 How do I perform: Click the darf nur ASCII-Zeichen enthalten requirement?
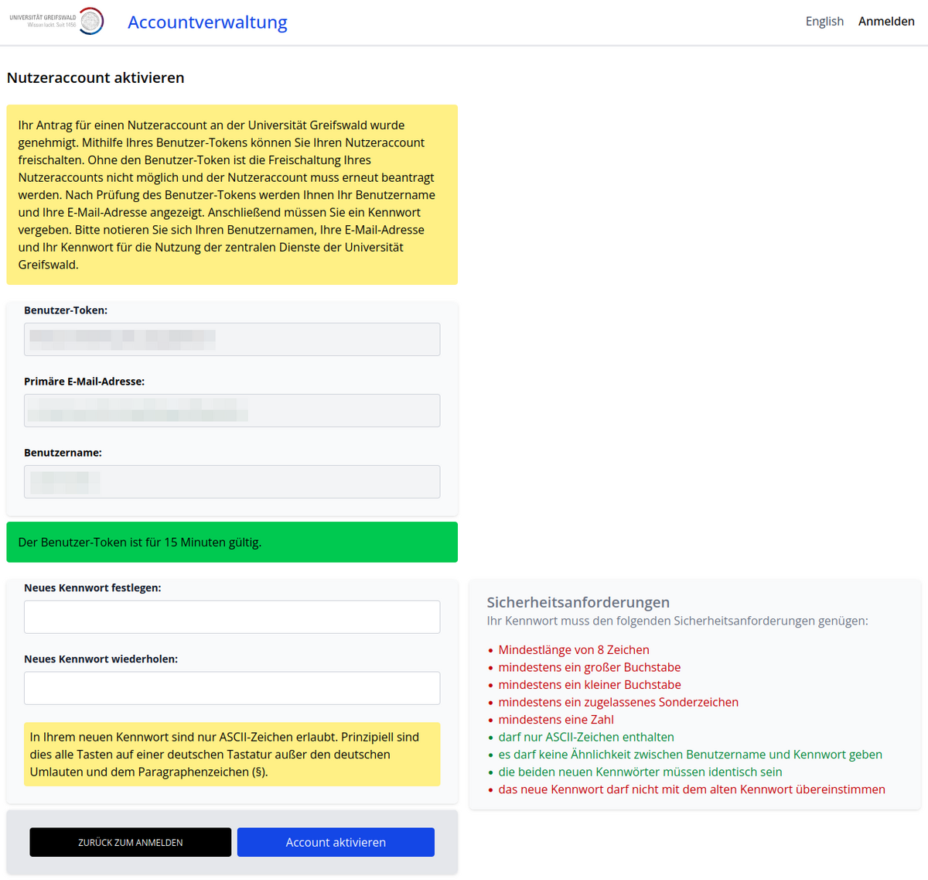point(585,737)
